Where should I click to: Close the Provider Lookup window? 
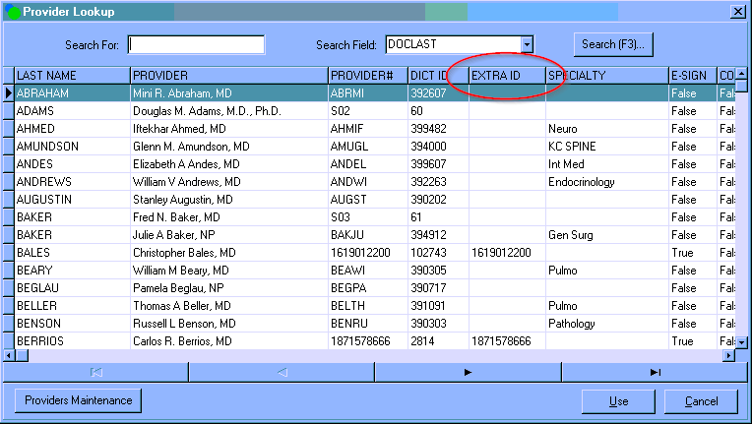[737, 12]
